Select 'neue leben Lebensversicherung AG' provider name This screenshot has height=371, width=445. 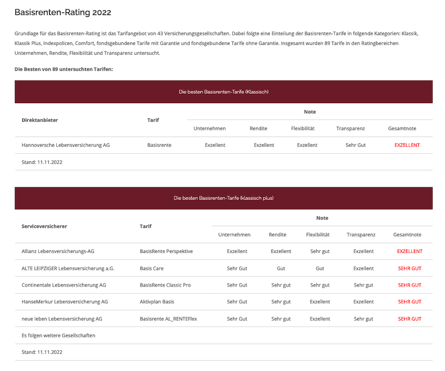62,319
